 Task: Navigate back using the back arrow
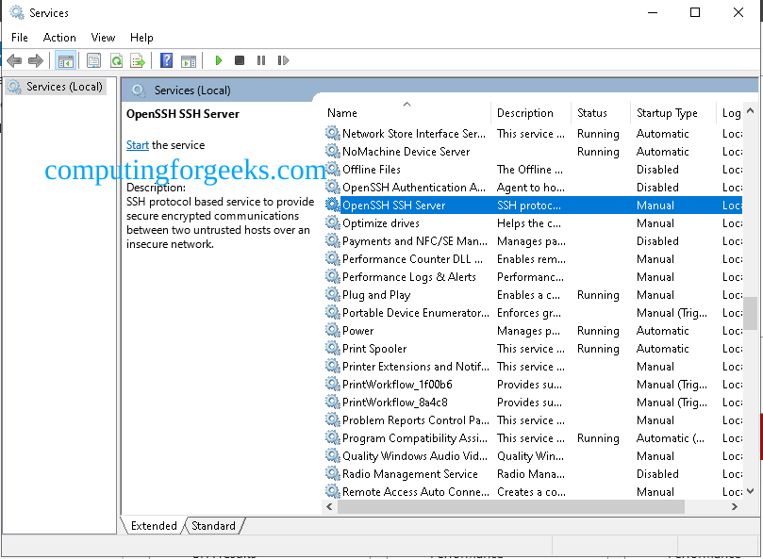tap(13, 59)
